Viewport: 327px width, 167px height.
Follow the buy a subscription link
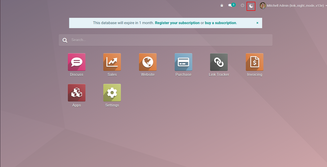point(220,23)
